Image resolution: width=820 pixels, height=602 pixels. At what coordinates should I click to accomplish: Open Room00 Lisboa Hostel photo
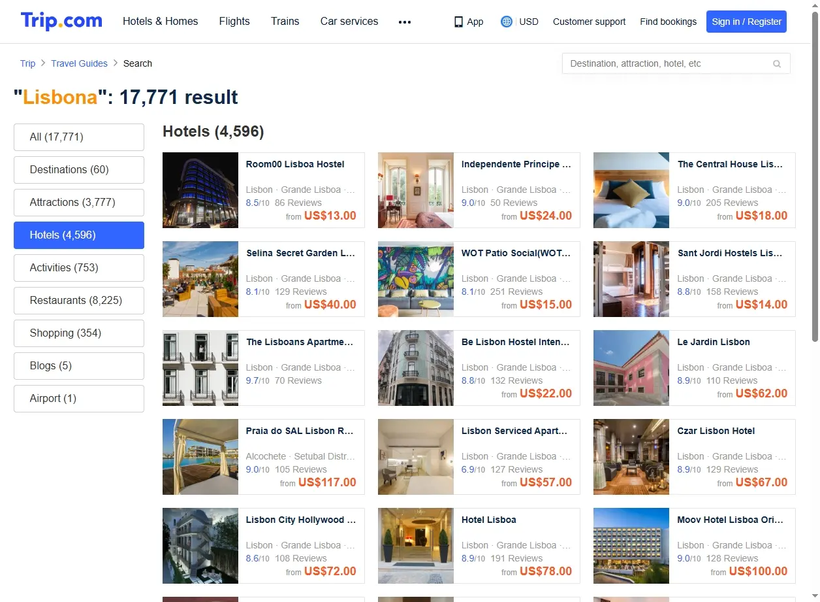point(200,190)
